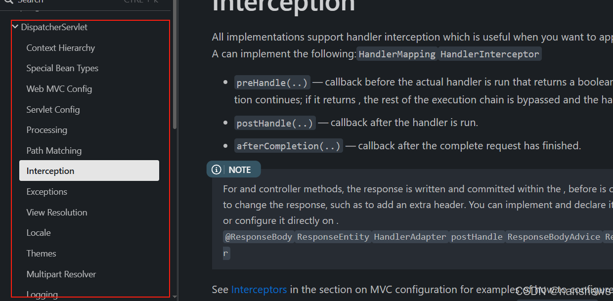Open View Resolution in the sidebar

pyautogui.click(x=57, y=213)
